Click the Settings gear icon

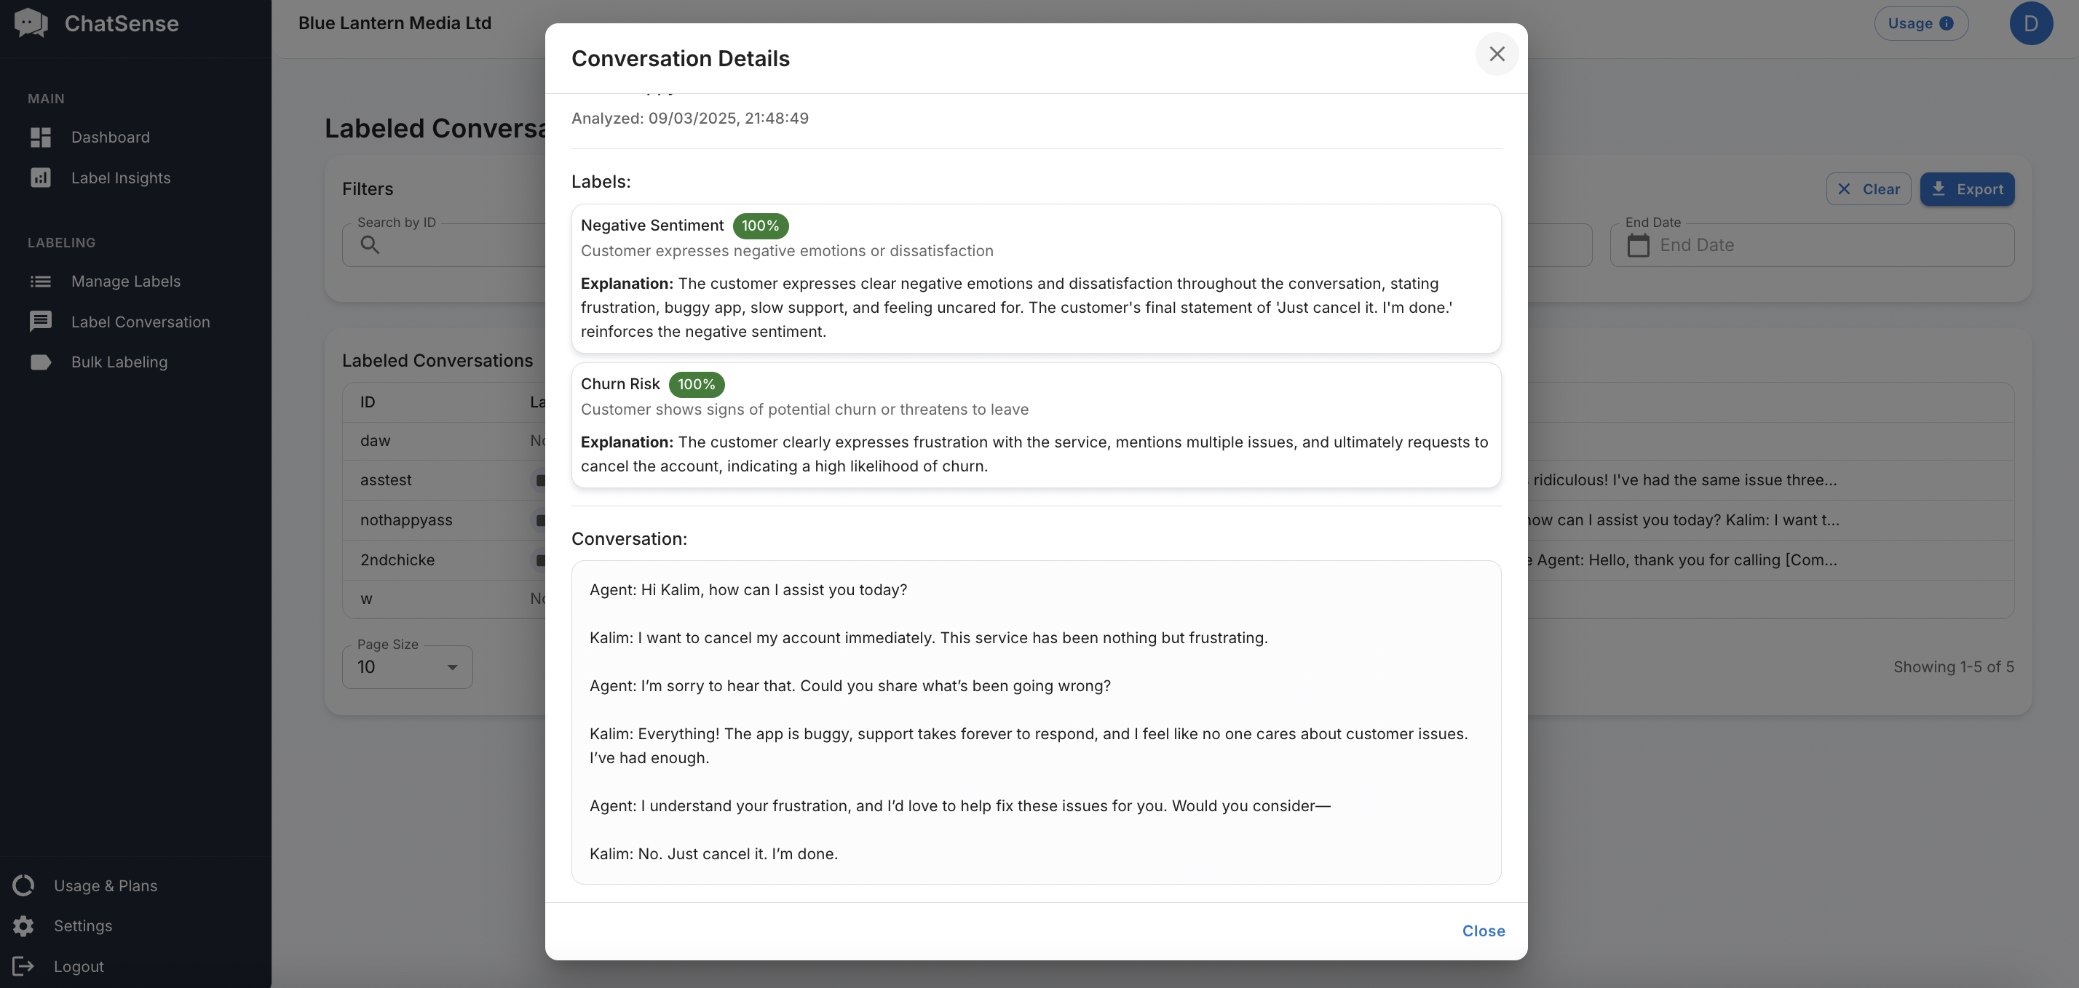coord(23,926)
